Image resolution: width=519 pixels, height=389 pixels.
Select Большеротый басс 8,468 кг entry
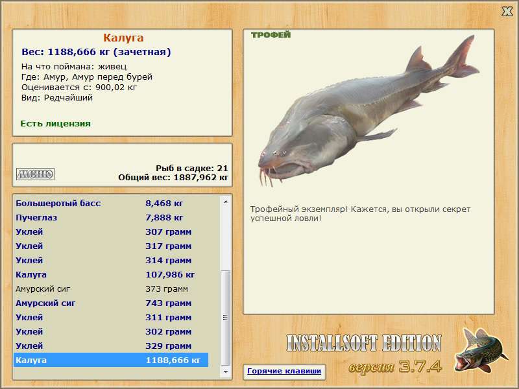[x=111, y=203]
